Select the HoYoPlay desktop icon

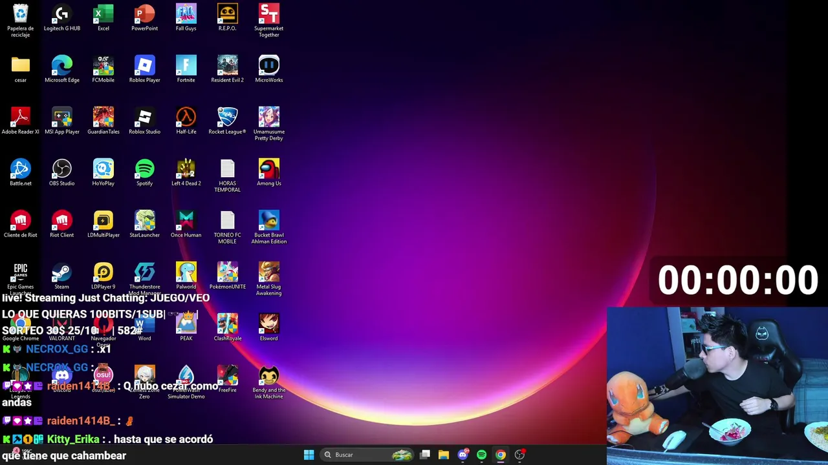point(103,173)
